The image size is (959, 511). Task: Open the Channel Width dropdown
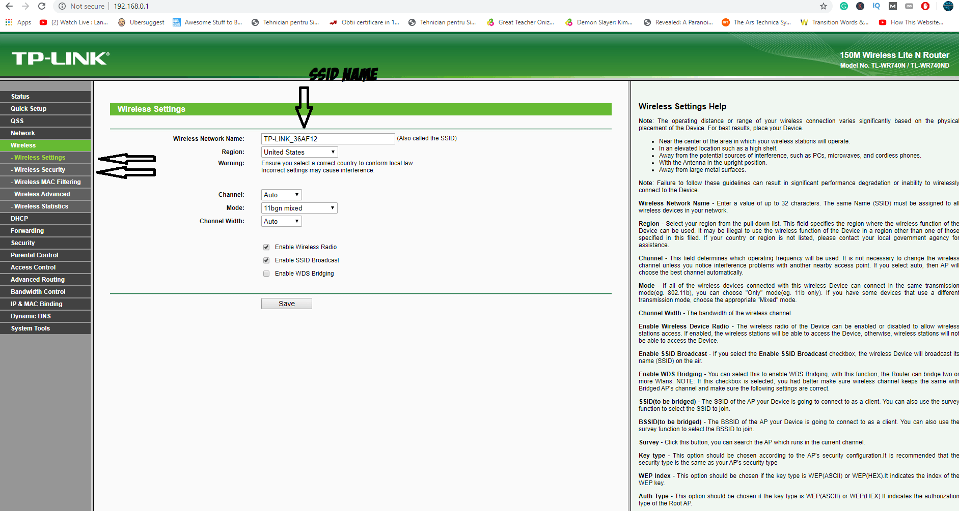pyautogui.click(x=282, y=221)
